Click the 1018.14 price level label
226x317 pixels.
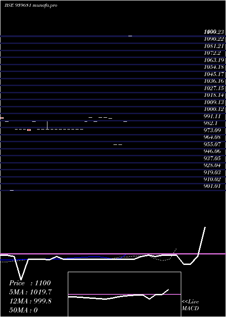(214, 95)
